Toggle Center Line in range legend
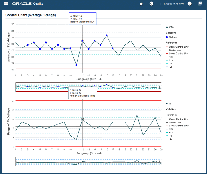The height and width of the screenshot is (174, 207). 173,122
